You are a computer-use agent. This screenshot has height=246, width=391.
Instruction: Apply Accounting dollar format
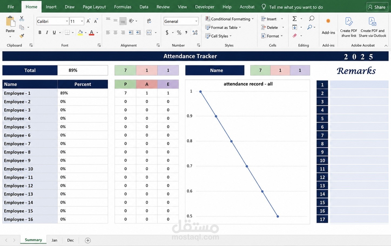(167, 33)
